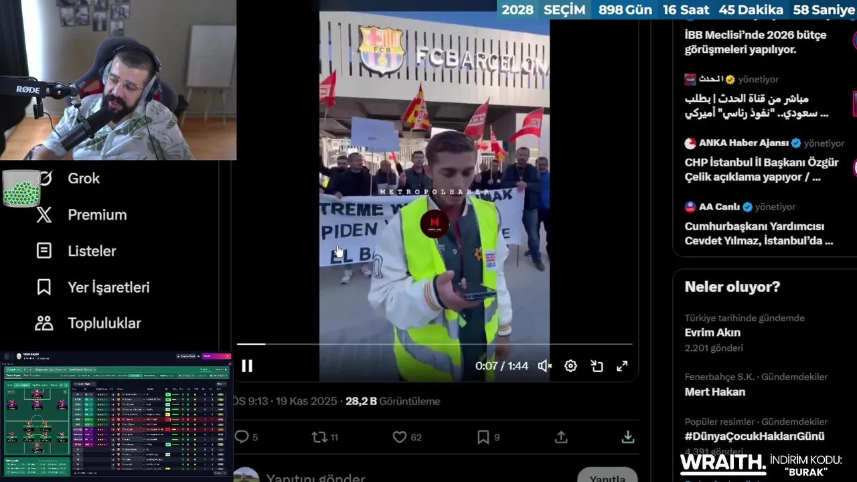Open post timestamp 19 Kas 2025
This screenshot has width=857, height=482.
(306, 401)
